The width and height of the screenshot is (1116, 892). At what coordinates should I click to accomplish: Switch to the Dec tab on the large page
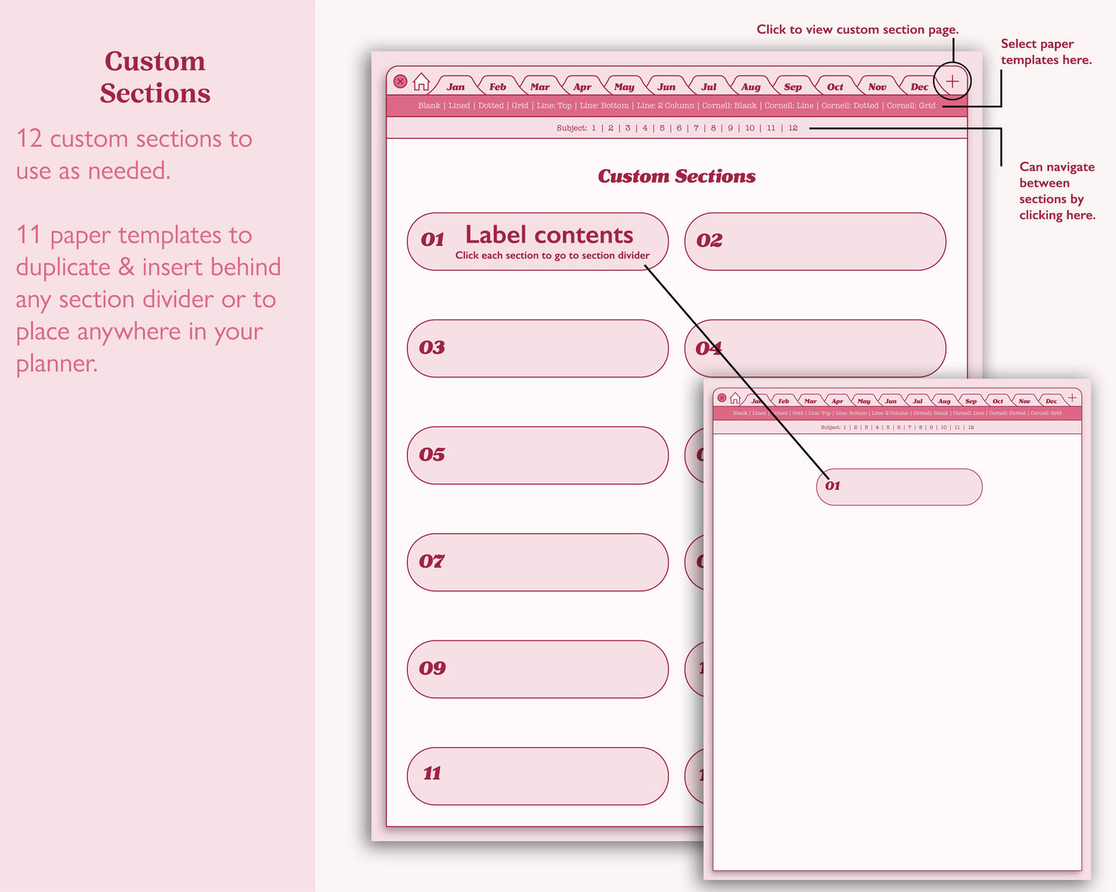click(x=919, y=86)
